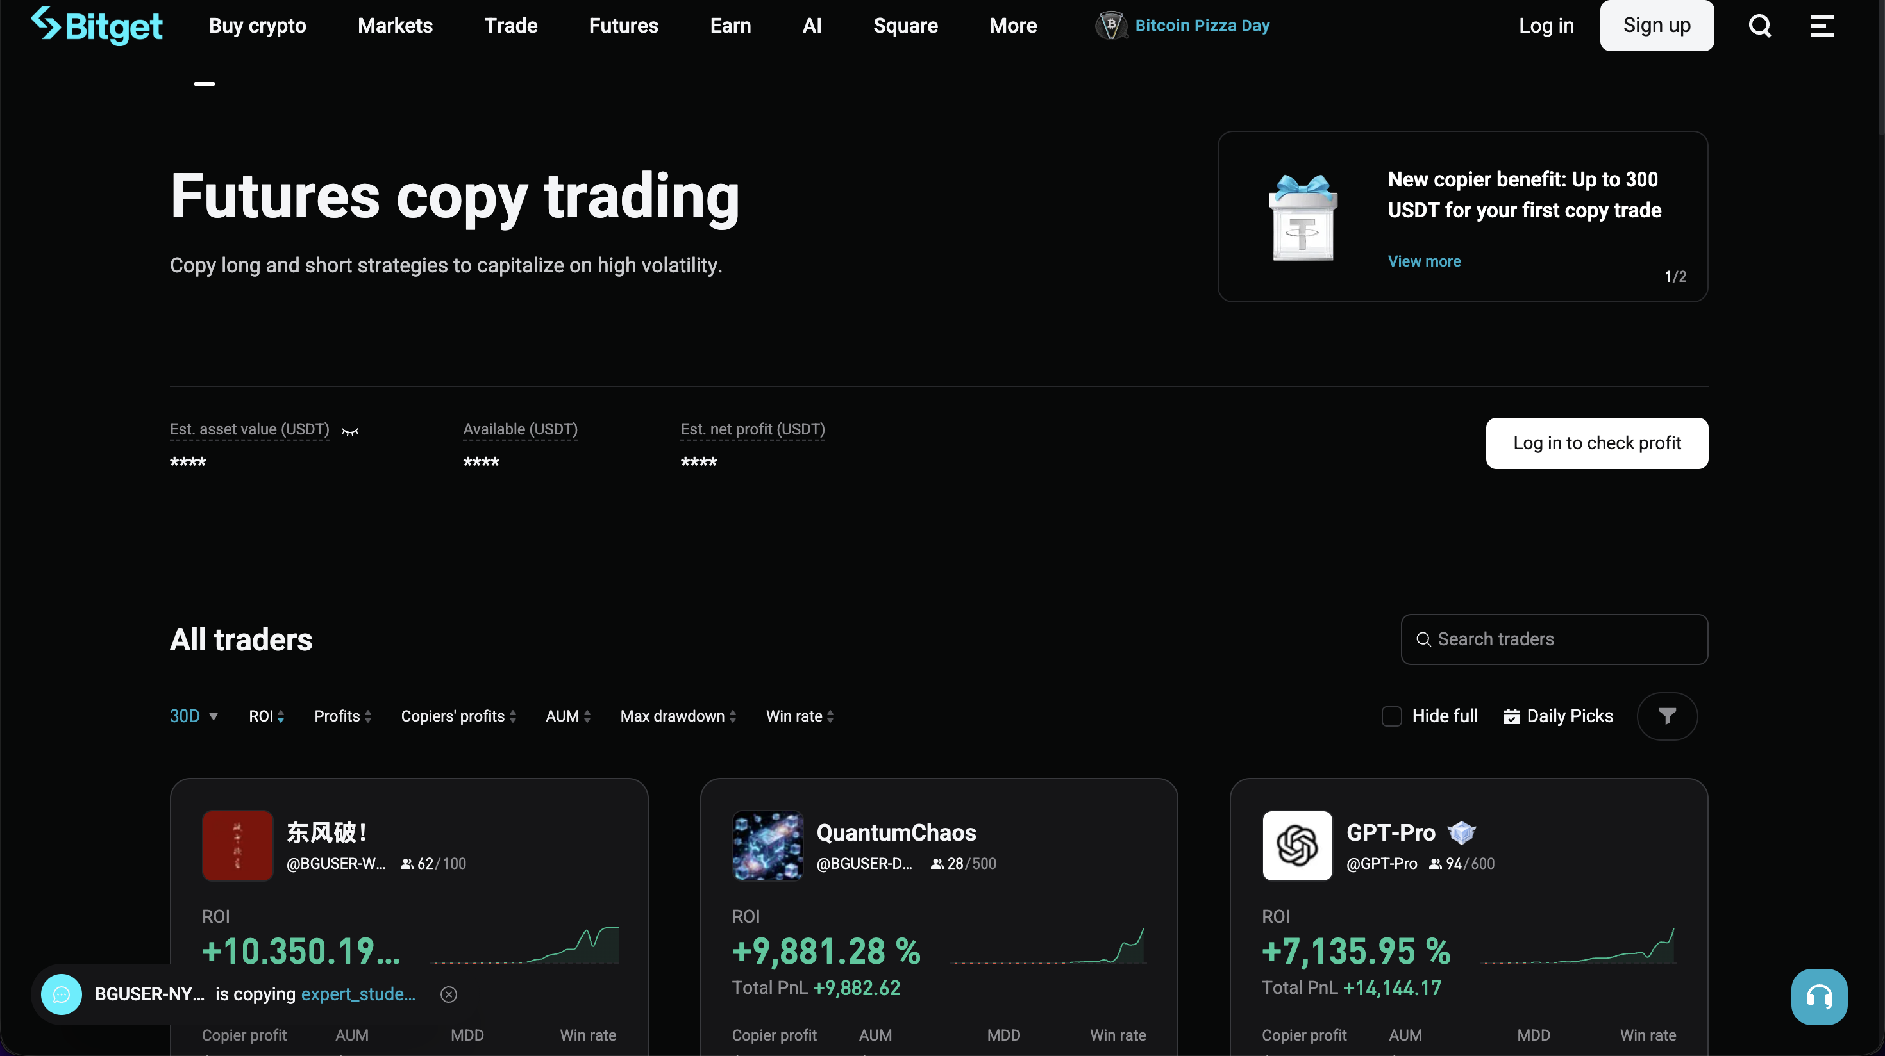
Task: Open the Buy crypto menu
Action: pos(258,26)
